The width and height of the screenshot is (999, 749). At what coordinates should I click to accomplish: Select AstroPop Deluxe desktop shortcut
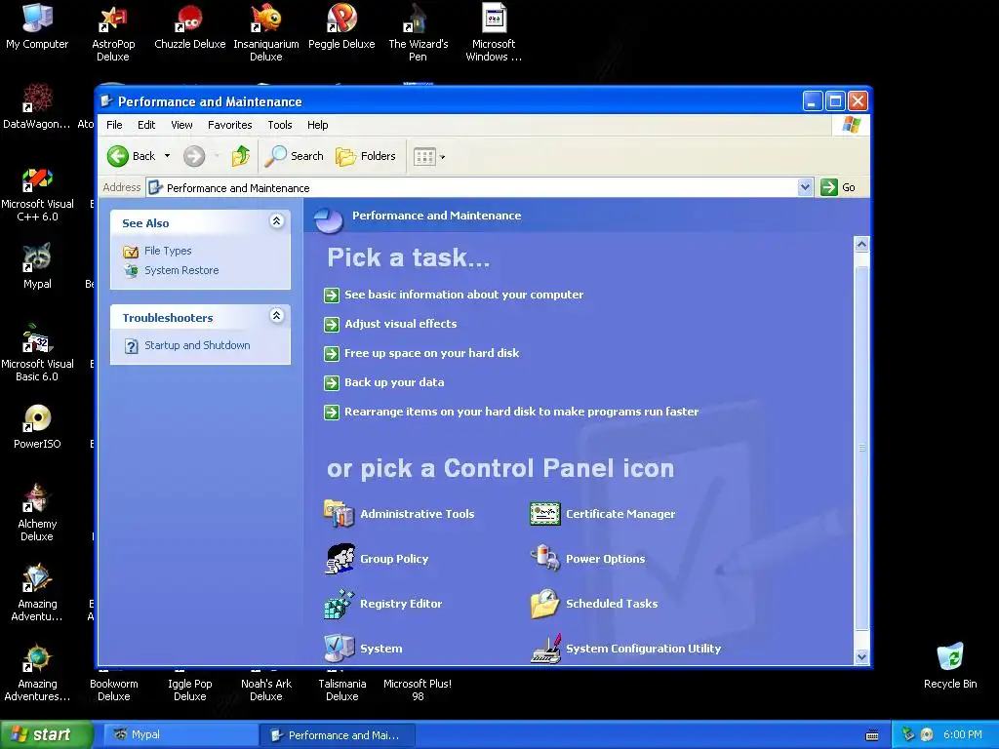pos(113,32)
